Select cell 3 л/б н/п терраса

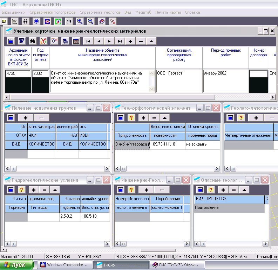132,145
